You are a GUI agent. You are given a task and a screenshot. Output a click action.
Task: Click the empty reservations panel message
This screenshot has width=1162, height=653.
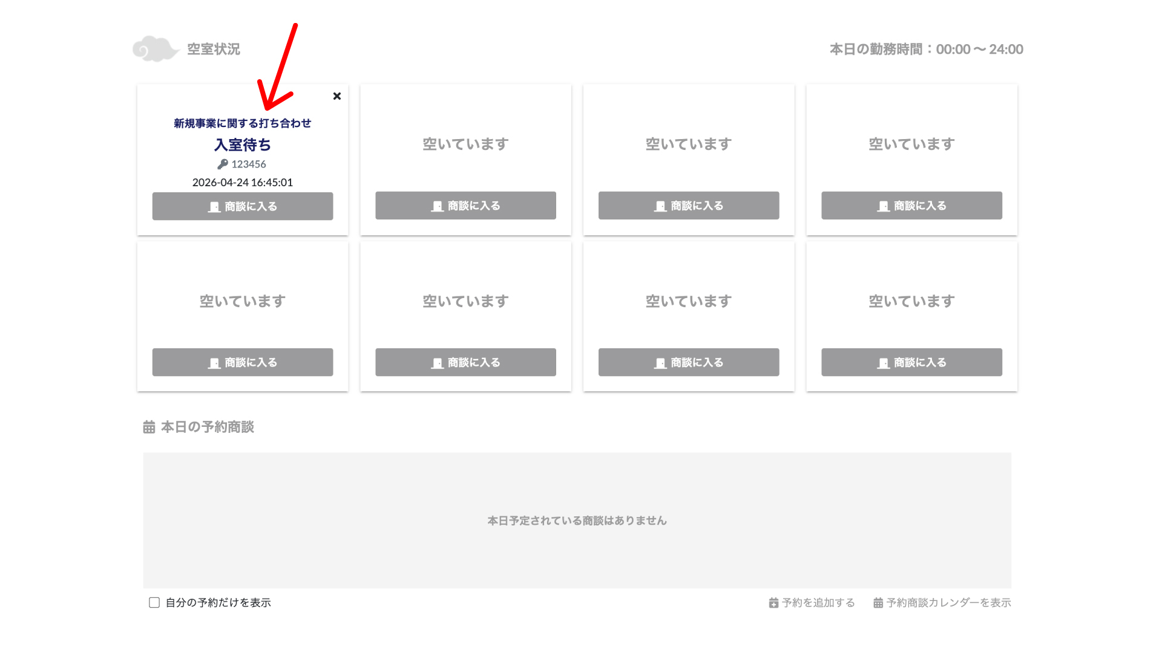(577, 521)
